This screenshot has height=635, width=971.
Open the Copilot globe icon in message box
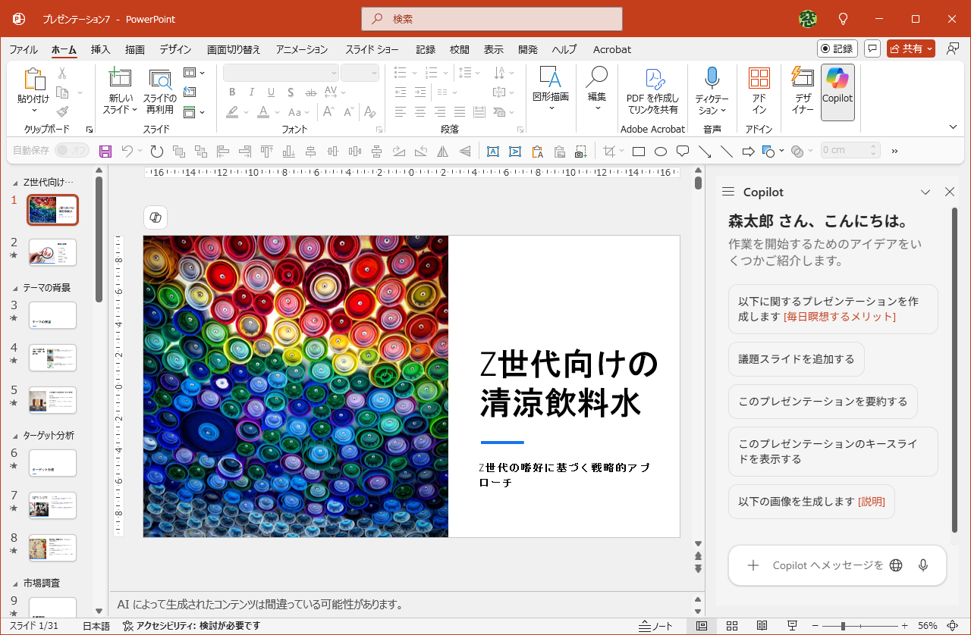coord(896,565)
